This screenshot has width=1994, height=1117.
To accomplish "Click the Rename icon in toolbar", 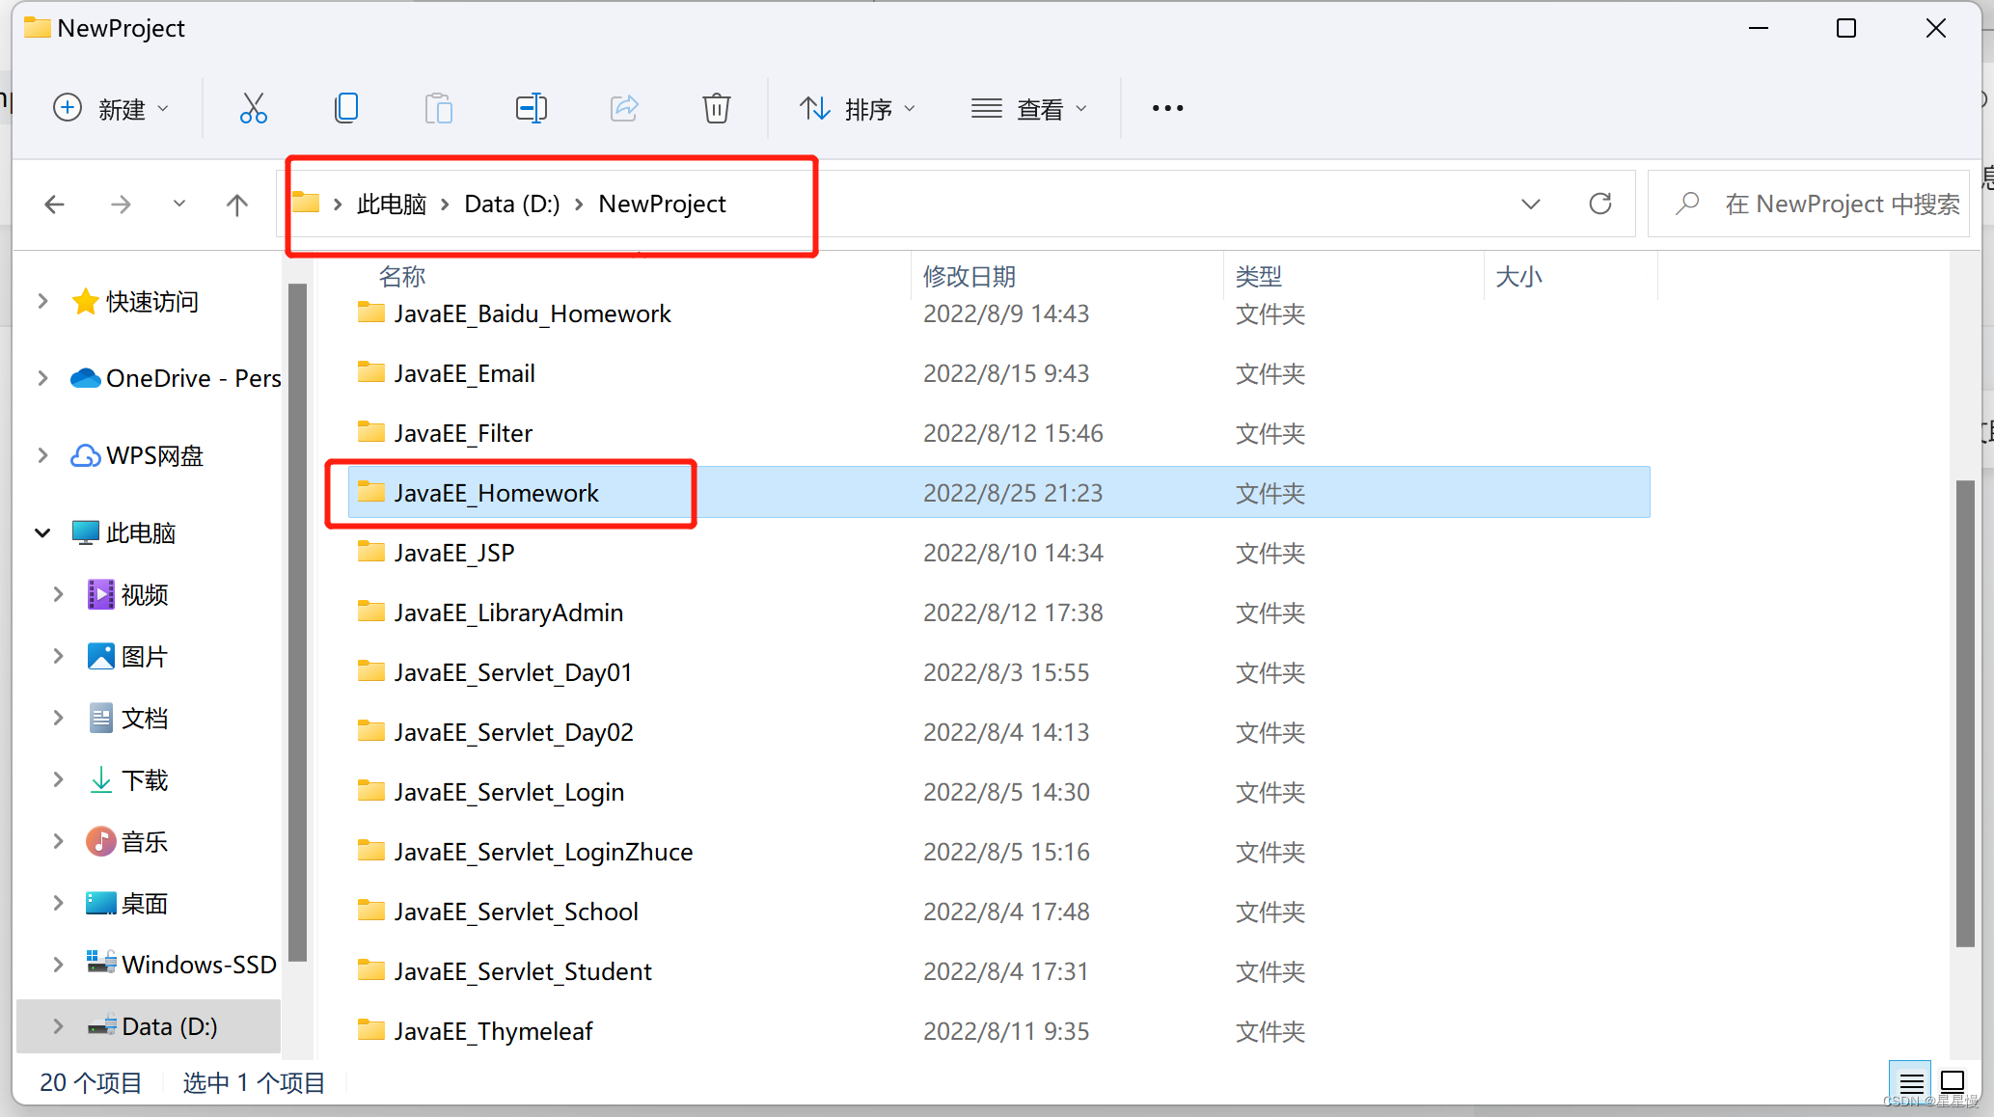I will tap(531, 108).
